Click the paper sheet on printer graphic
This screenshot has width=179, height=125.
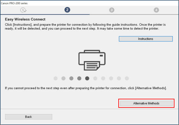coord(92,66)
